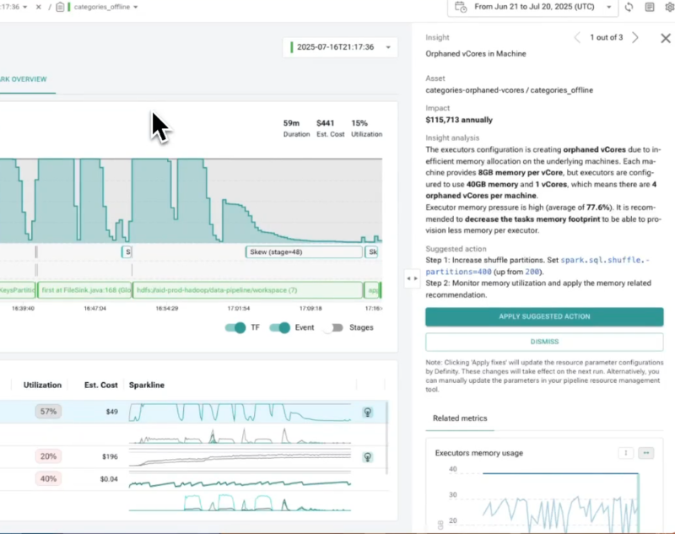Viewport: 675px width, 534px height.
Task: Toggle the TF switch off
Action: (235, 328)
